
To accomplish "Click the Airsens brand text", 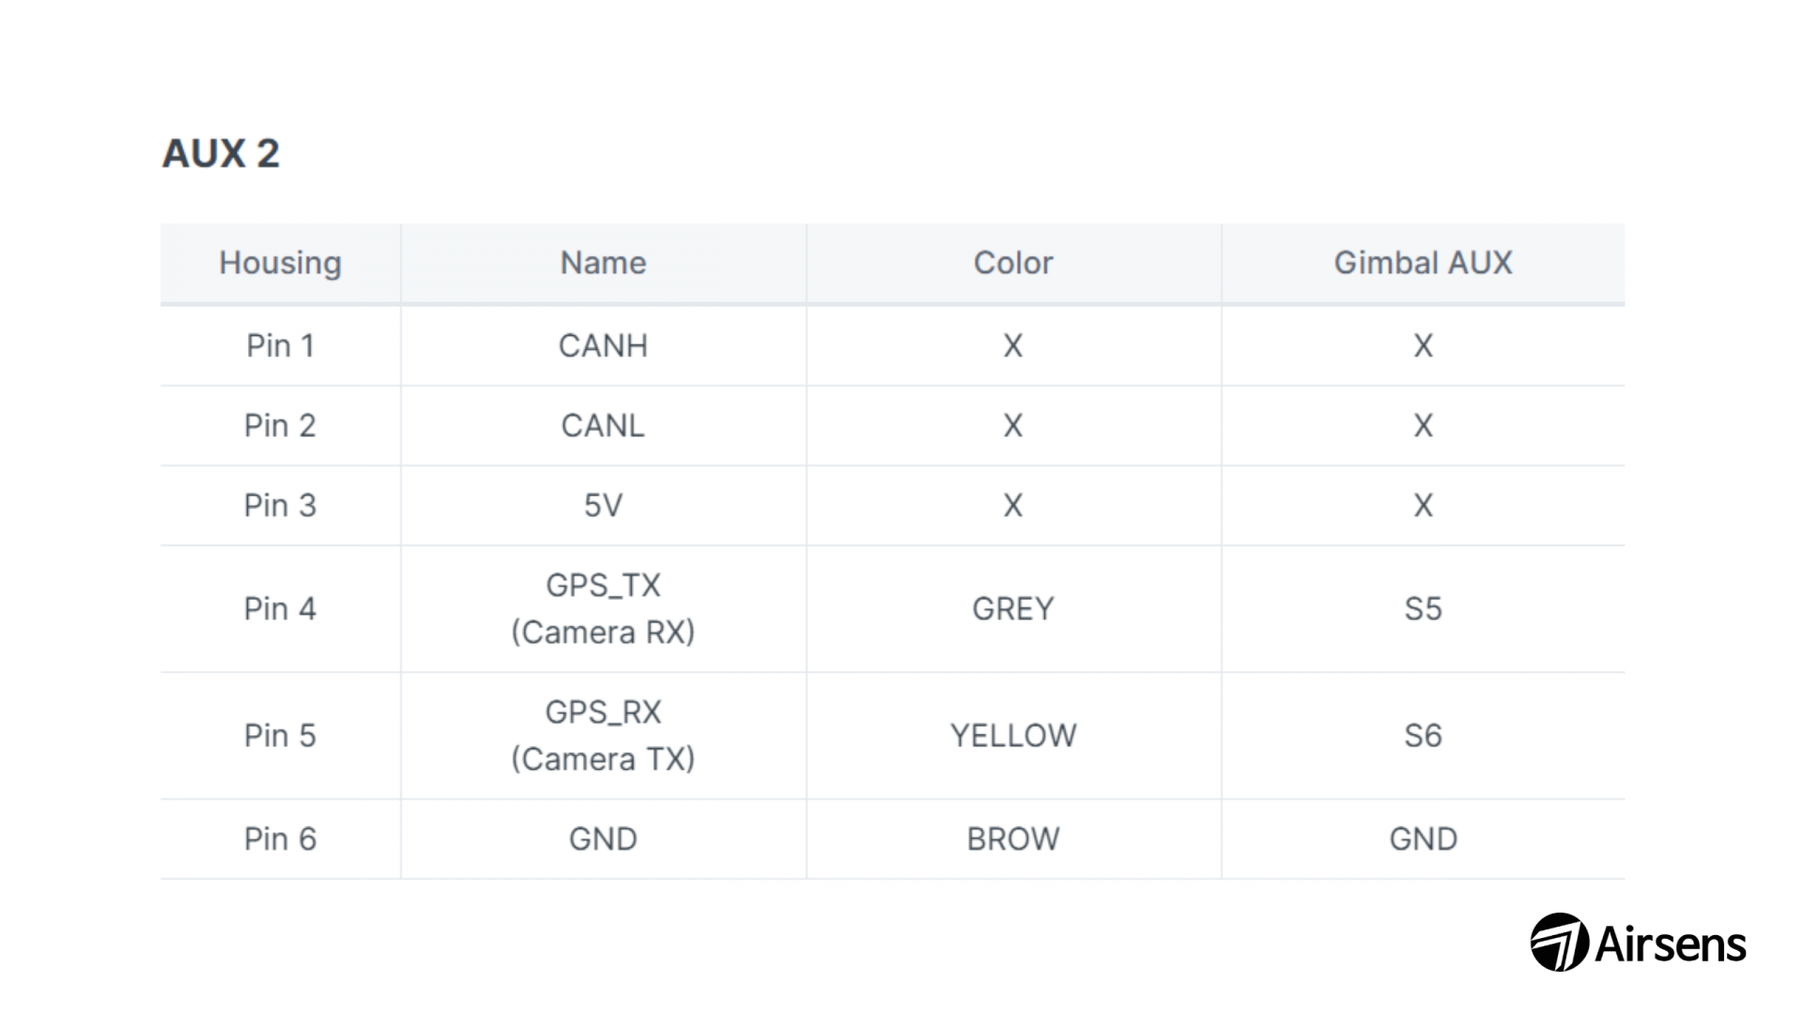I will point(1671,944).
